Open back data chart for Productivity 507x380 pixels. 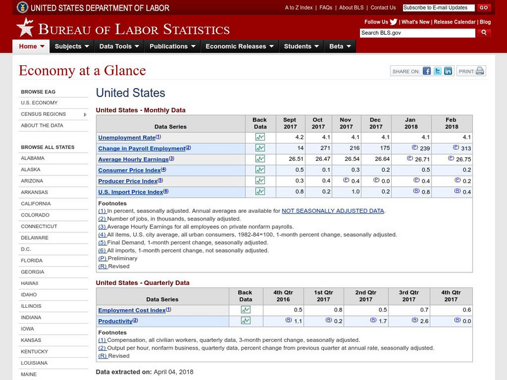[245, 321]
